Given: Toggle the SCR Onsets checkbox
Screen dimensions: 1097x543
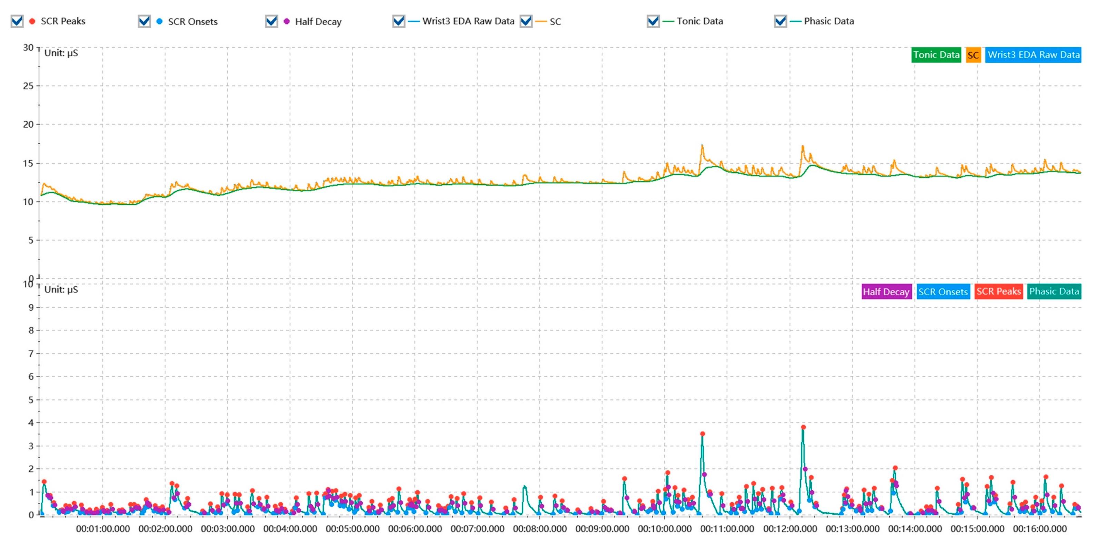Looking at the screenshot, I should pos(144,21).
